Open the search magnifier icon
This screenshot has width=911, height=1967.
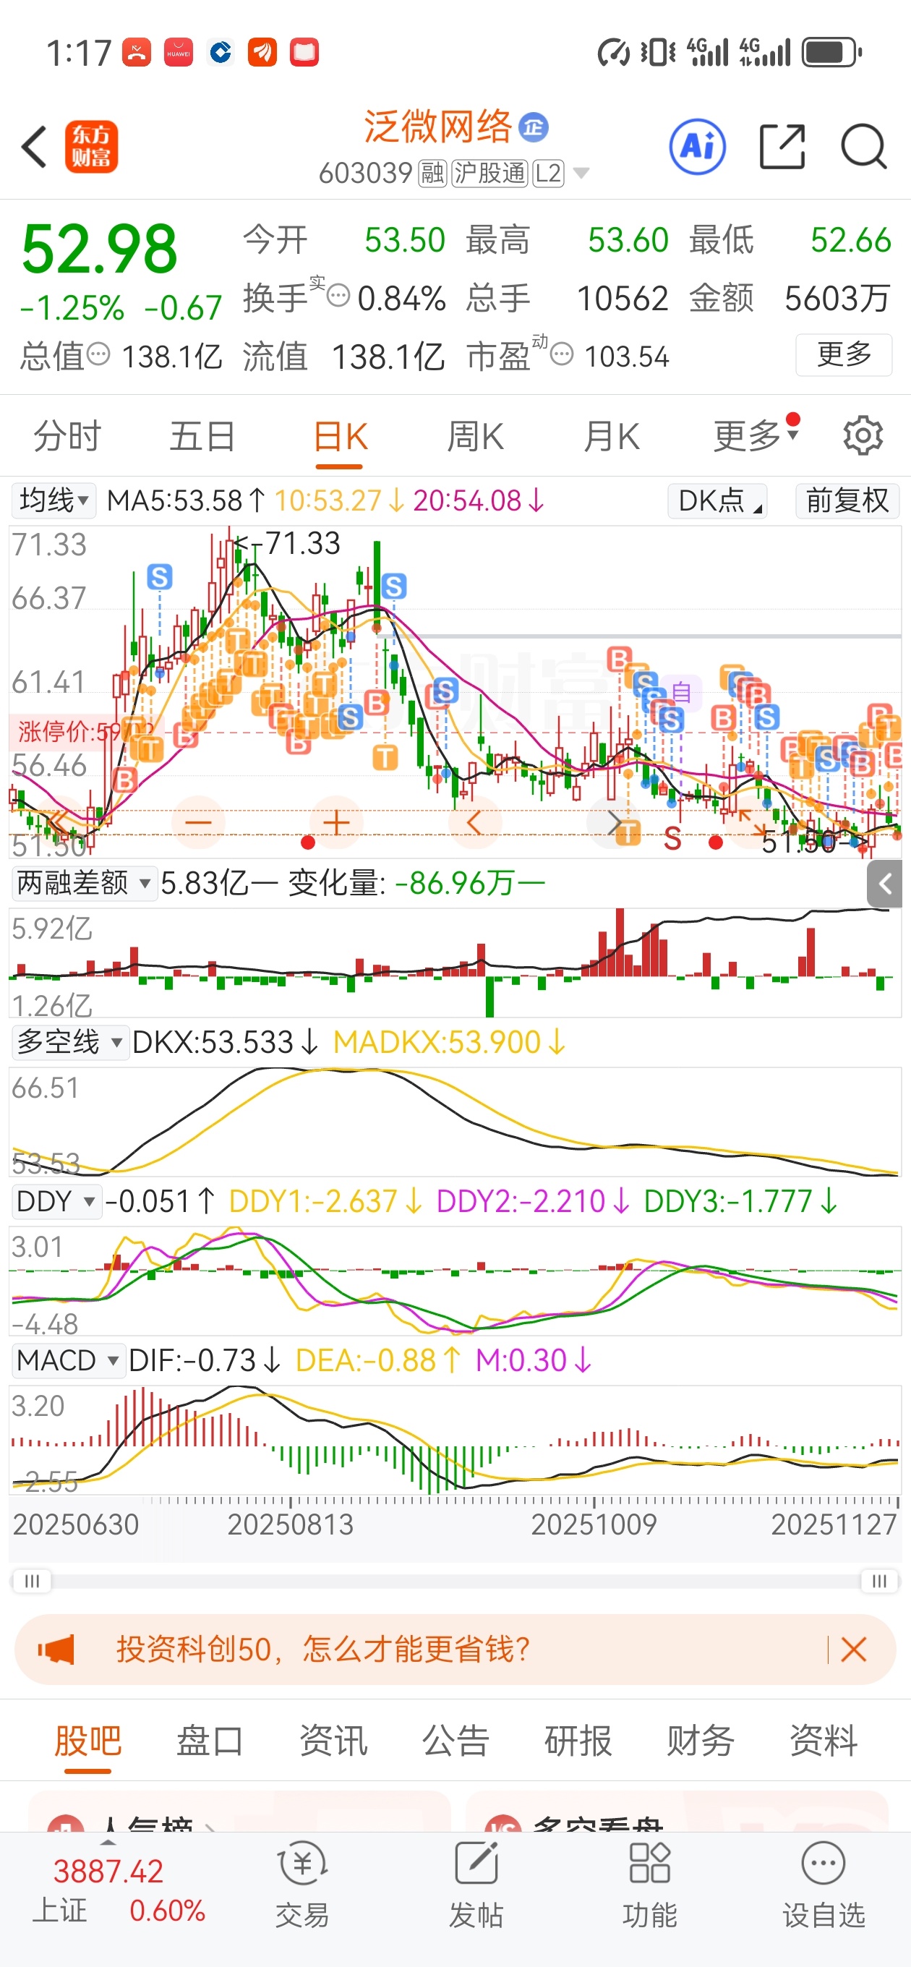click(864, 147)
